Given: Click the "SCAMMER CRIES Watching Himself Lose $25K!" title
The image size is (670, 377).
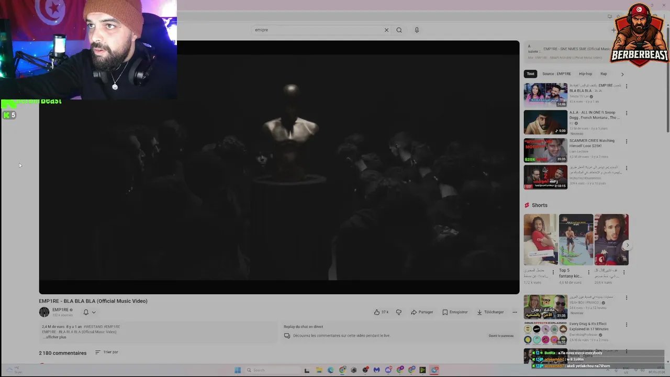Looking at the screenshot, I should (592, 143).
